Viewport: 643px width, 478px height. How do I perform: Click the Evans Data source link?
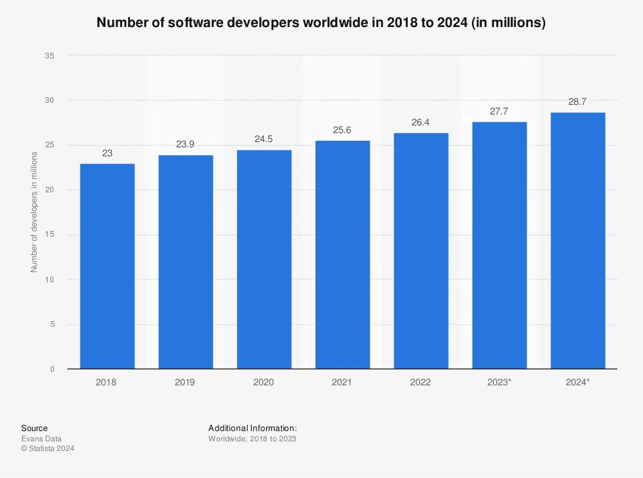coord(42,439)
